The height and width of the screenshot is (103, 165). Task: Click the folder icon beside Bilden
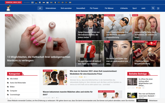point(8,87)
